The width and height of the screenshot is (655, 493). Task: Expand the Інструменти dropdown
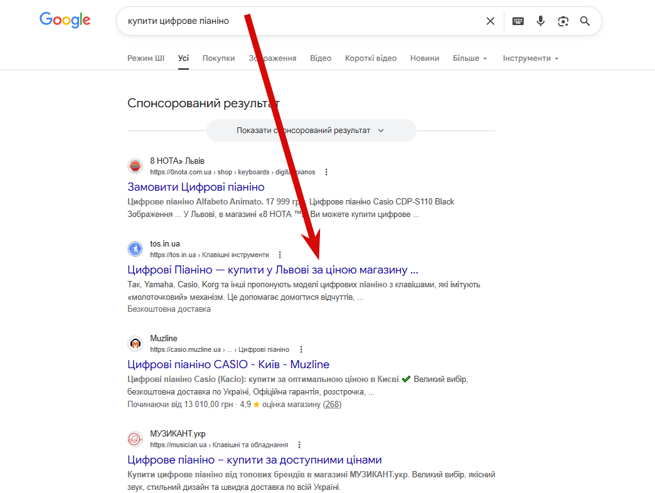point(531,58)
